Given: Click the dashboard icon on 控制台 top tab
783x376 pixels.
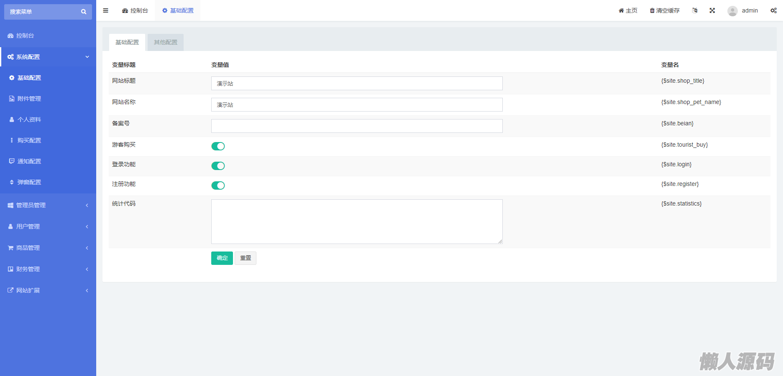Looking at the screenshot, I should click(x=125, y=10).
